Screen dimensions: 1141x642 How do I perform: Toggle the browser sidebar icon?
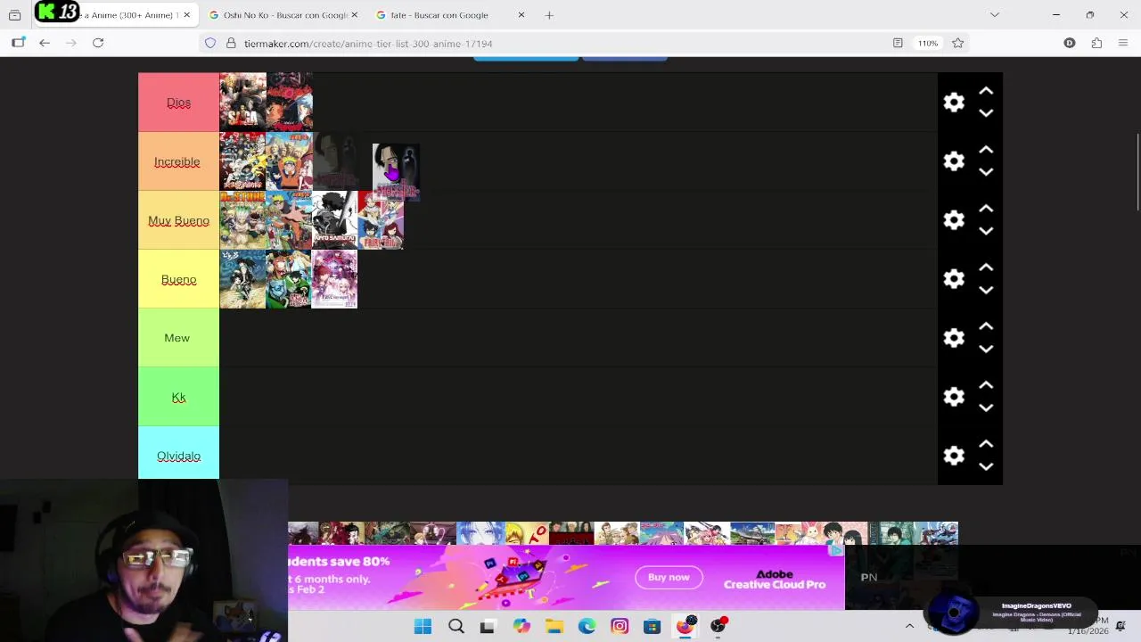[19, 43]
